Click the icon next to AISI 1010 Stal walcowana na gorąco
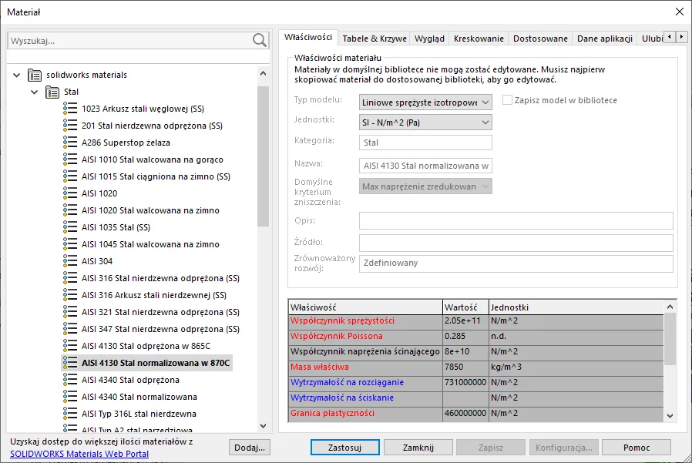The height and width of the screenshot is (463, 692). click(x=70, y=159)
